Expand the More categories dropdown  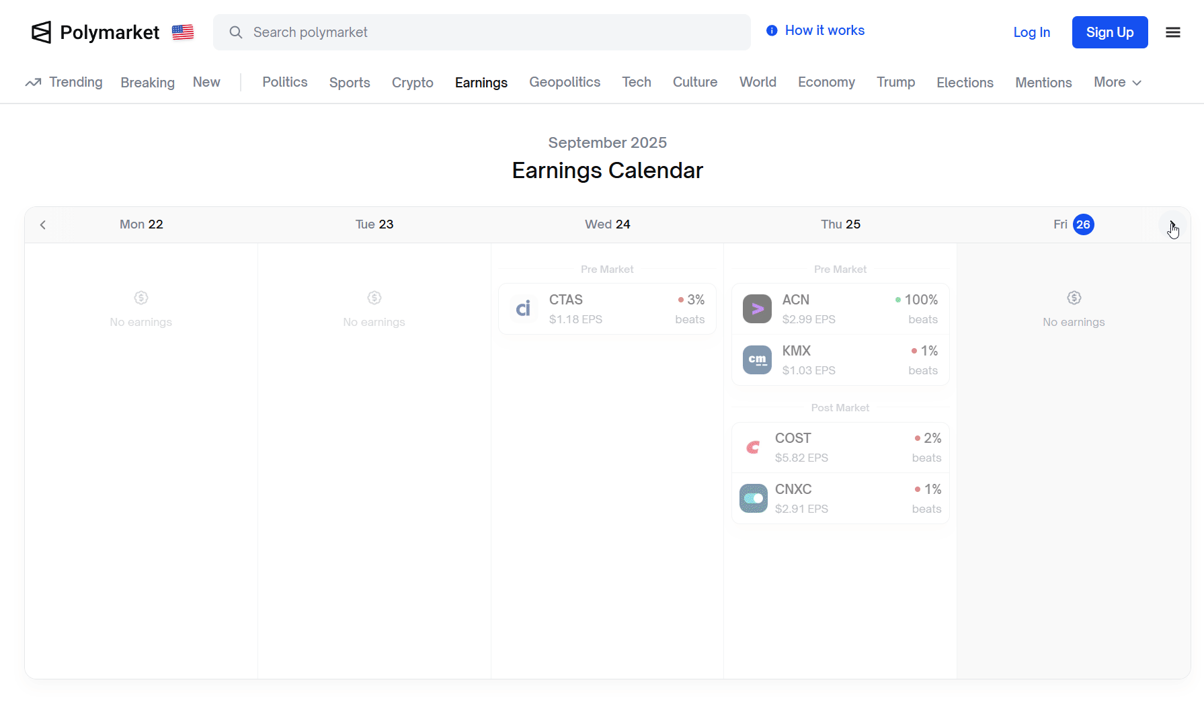point(1117,82)
